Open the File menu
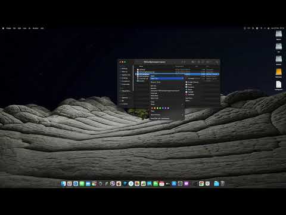Screen dimensions: 286x215 click(x=14, y=28)
